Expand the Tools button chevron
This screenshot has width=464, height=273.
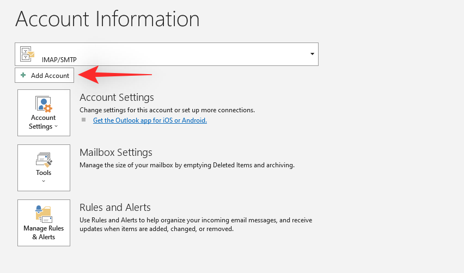coord(44,181)
